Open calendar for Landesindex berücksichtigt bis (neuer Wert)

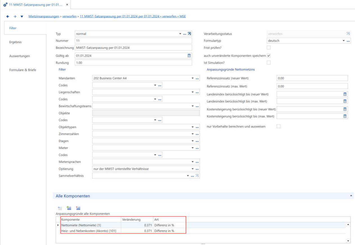[345, 94]
